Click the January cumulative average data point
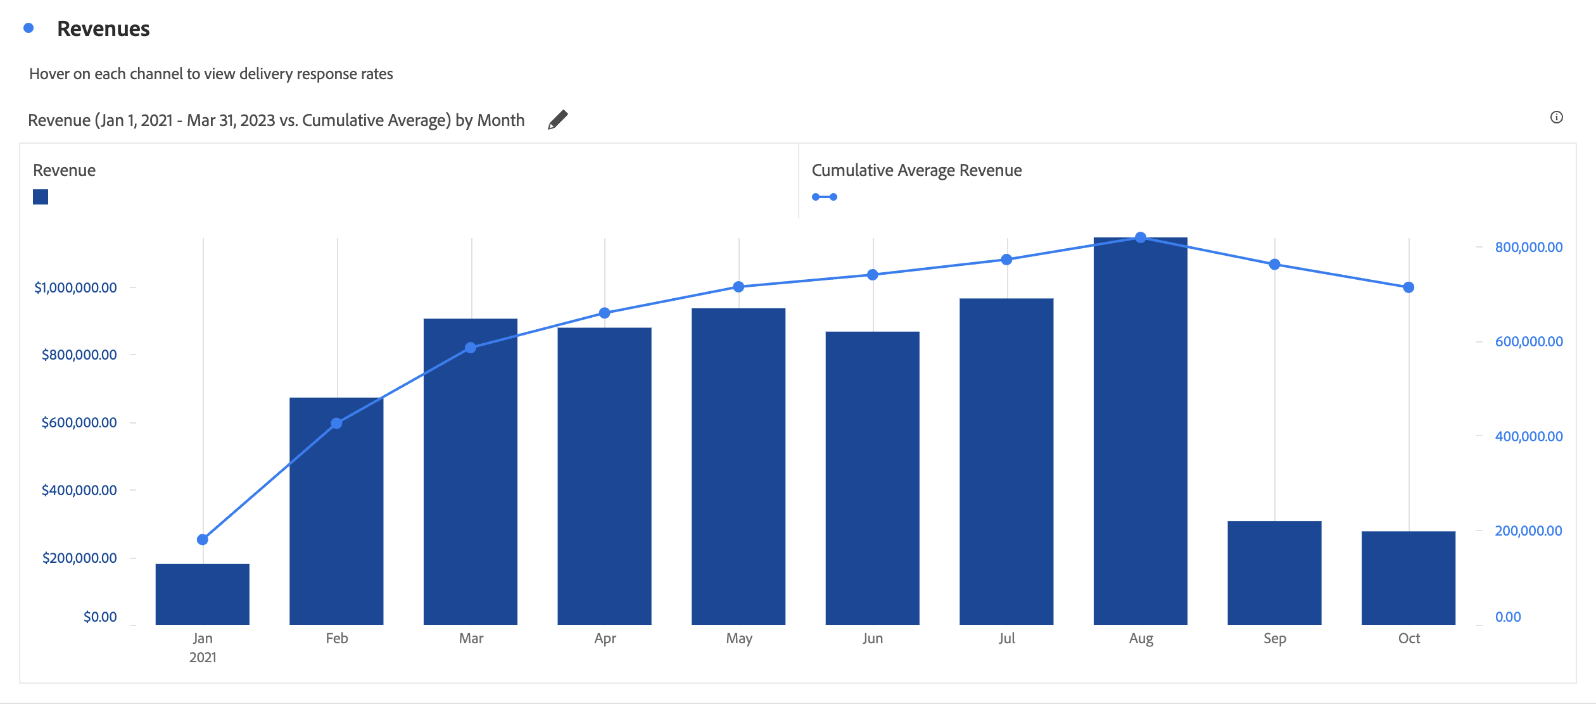The image size is (1596, 704). point(203,539)
